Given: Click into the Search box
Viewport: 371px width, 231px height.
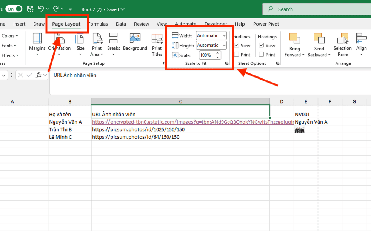Looking at the screenshot, I should coord(317,9).
